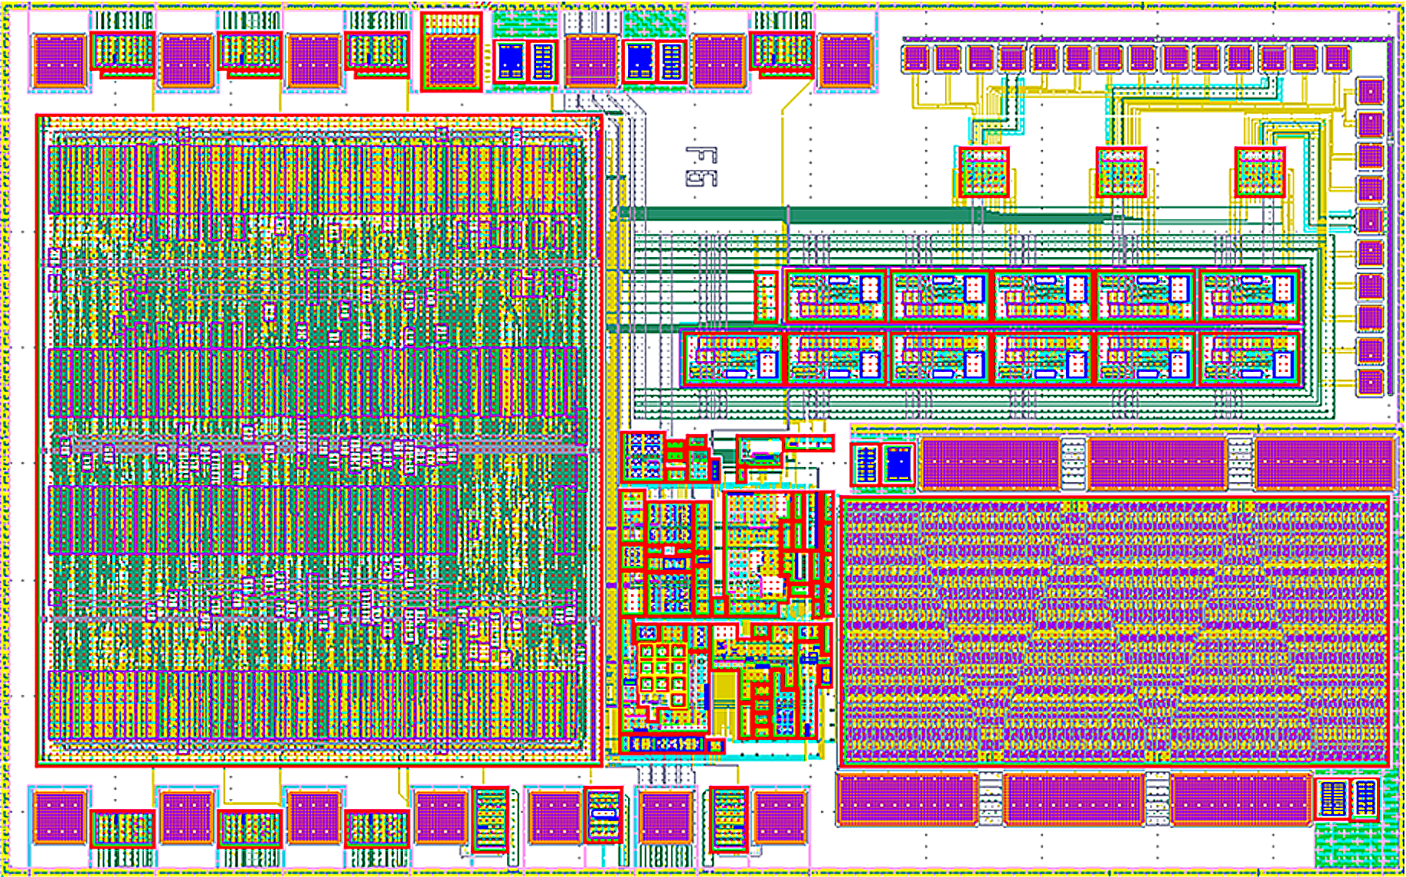The width and height of the screenshot is (1406, 877).
Task: Select the red-bordered bond pad in the top row
Action: click(451, 52)
